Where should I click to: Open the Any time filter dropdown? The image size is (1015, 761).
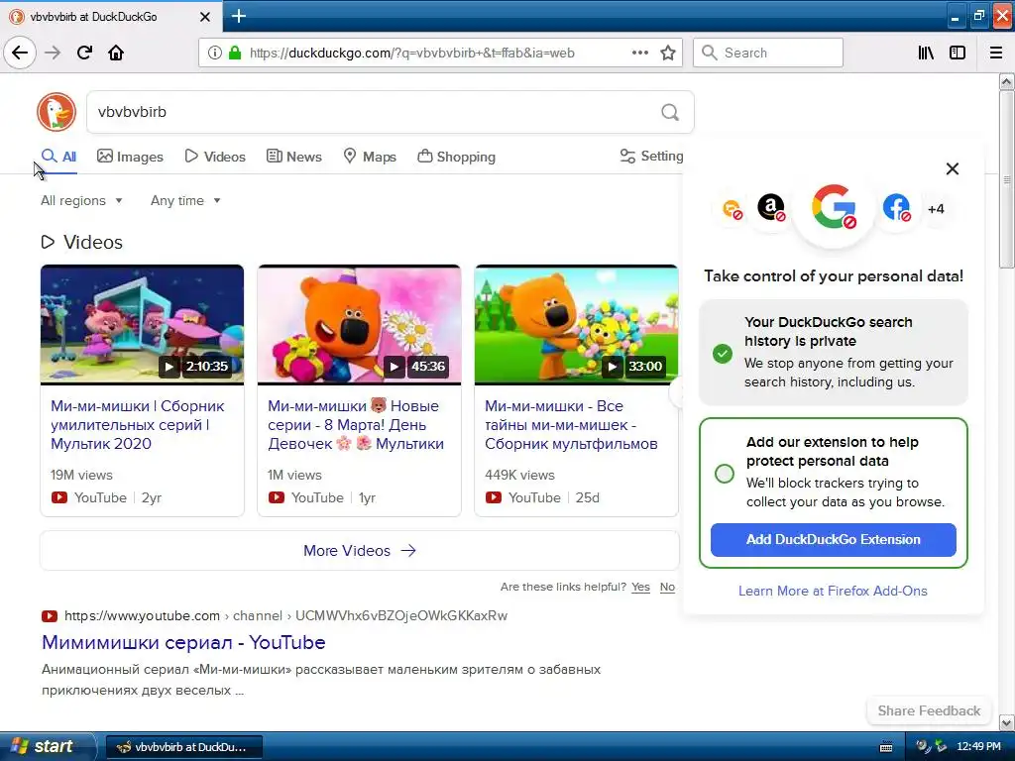(x=185, y=200)
